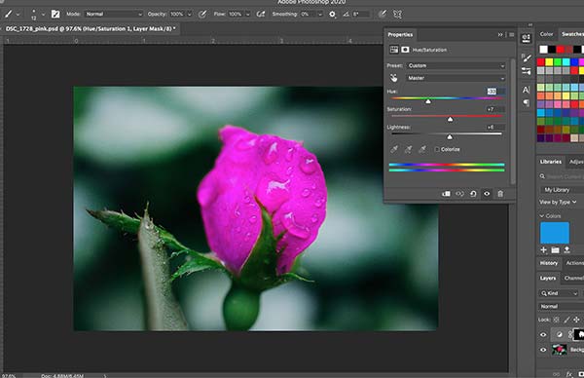Clip adjustment to layer below icon
The width and height of the screenshot is (584, 378).
pyautogui.click(x=446, y=194)
